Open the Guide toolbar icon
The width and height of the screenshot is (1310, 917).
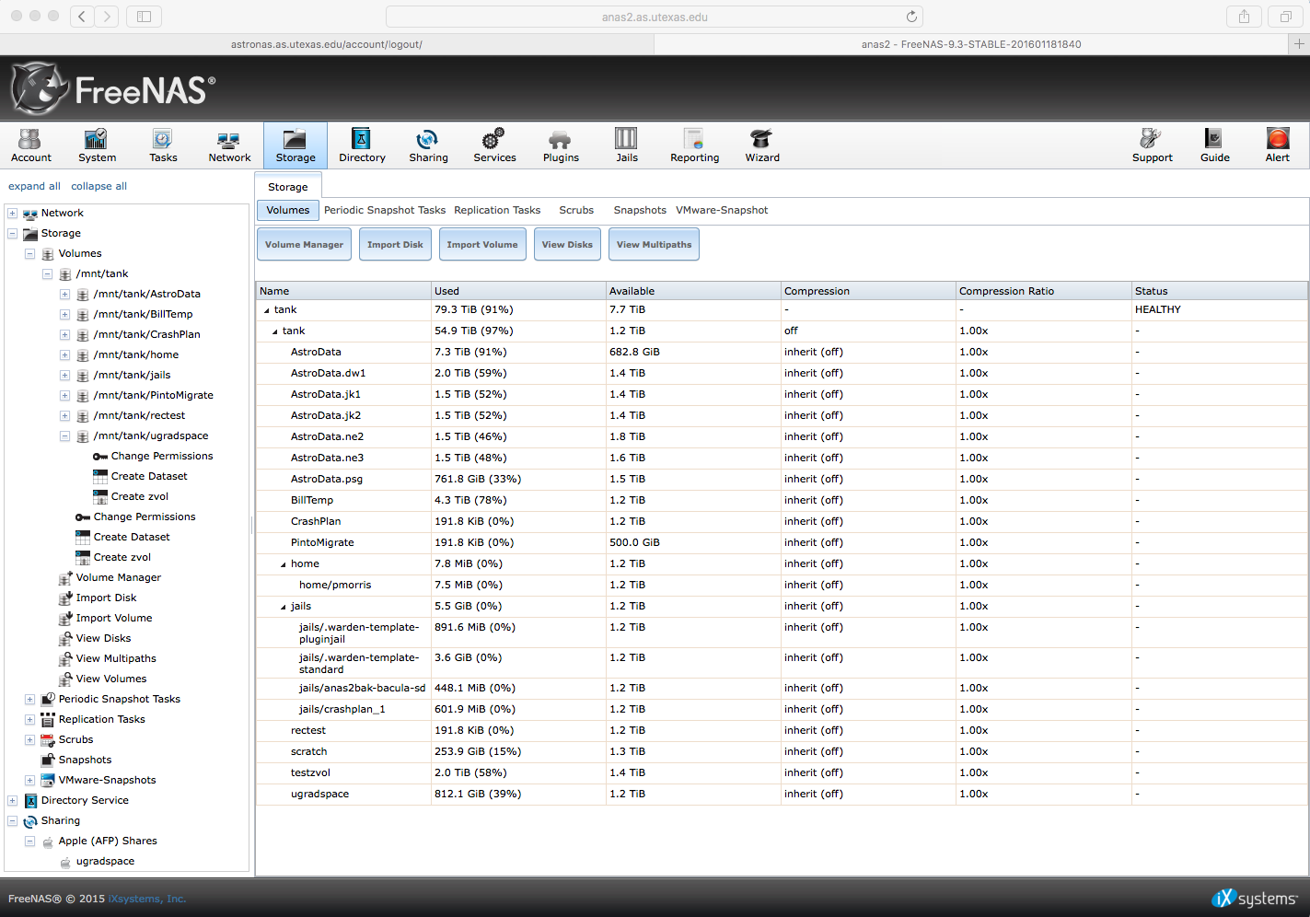tap(1214, 145)
